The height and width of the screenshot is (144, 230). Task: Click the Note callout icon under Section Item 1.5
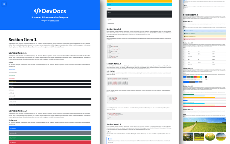[109, 139]
